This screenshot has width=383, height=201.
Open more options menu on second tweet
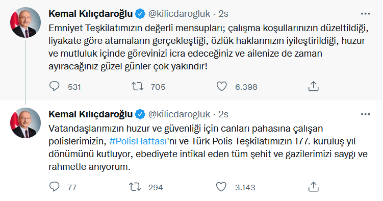[x=366, y=114]
